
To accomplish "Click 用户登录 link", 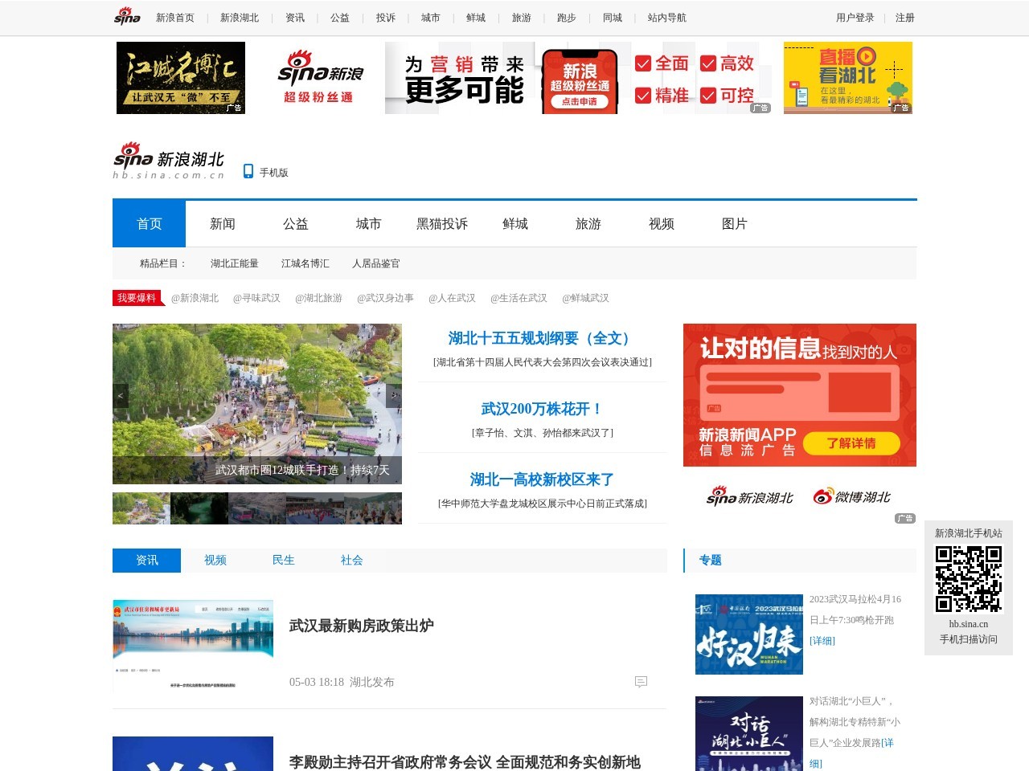I will [x=855, y=18].
